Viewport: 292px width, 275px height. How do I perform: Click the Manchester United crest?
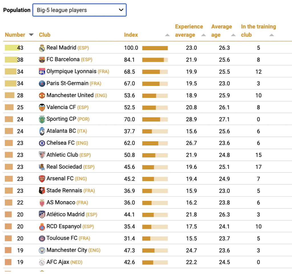pos(42,95)
